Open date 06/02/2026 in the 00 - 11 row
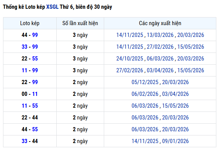 pyautogui.click(x=145, y=94)
